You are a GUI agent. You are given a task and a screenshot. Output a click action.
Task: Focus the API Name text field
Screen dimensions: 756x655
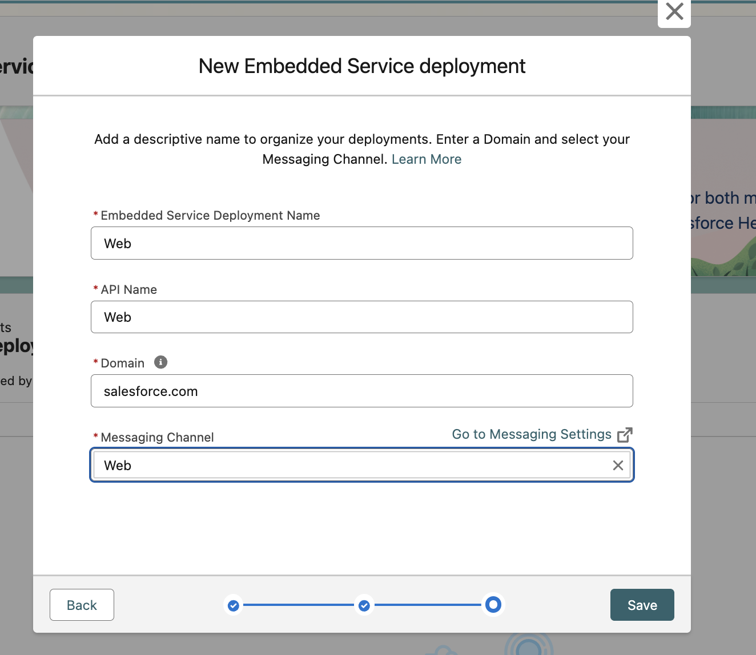click(x=361, y=317)
